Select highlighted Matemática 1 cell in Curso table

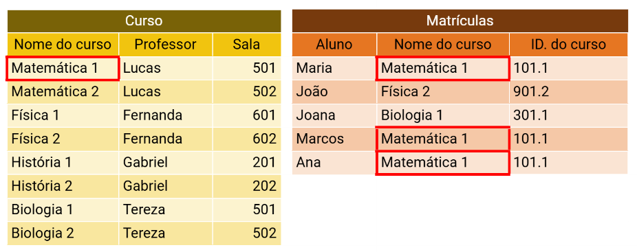coord(63,68)
